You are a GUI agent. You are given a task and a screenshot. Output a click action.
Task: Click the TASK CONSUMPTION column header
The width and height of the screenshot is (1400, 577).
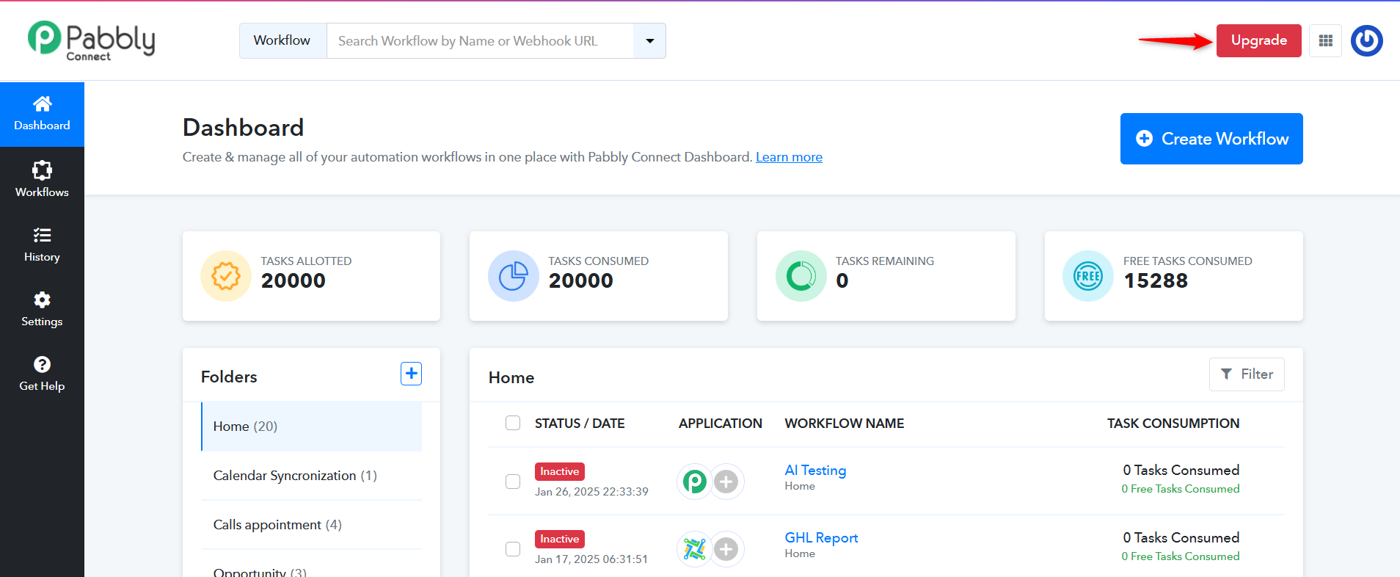tap(1173, 424)
